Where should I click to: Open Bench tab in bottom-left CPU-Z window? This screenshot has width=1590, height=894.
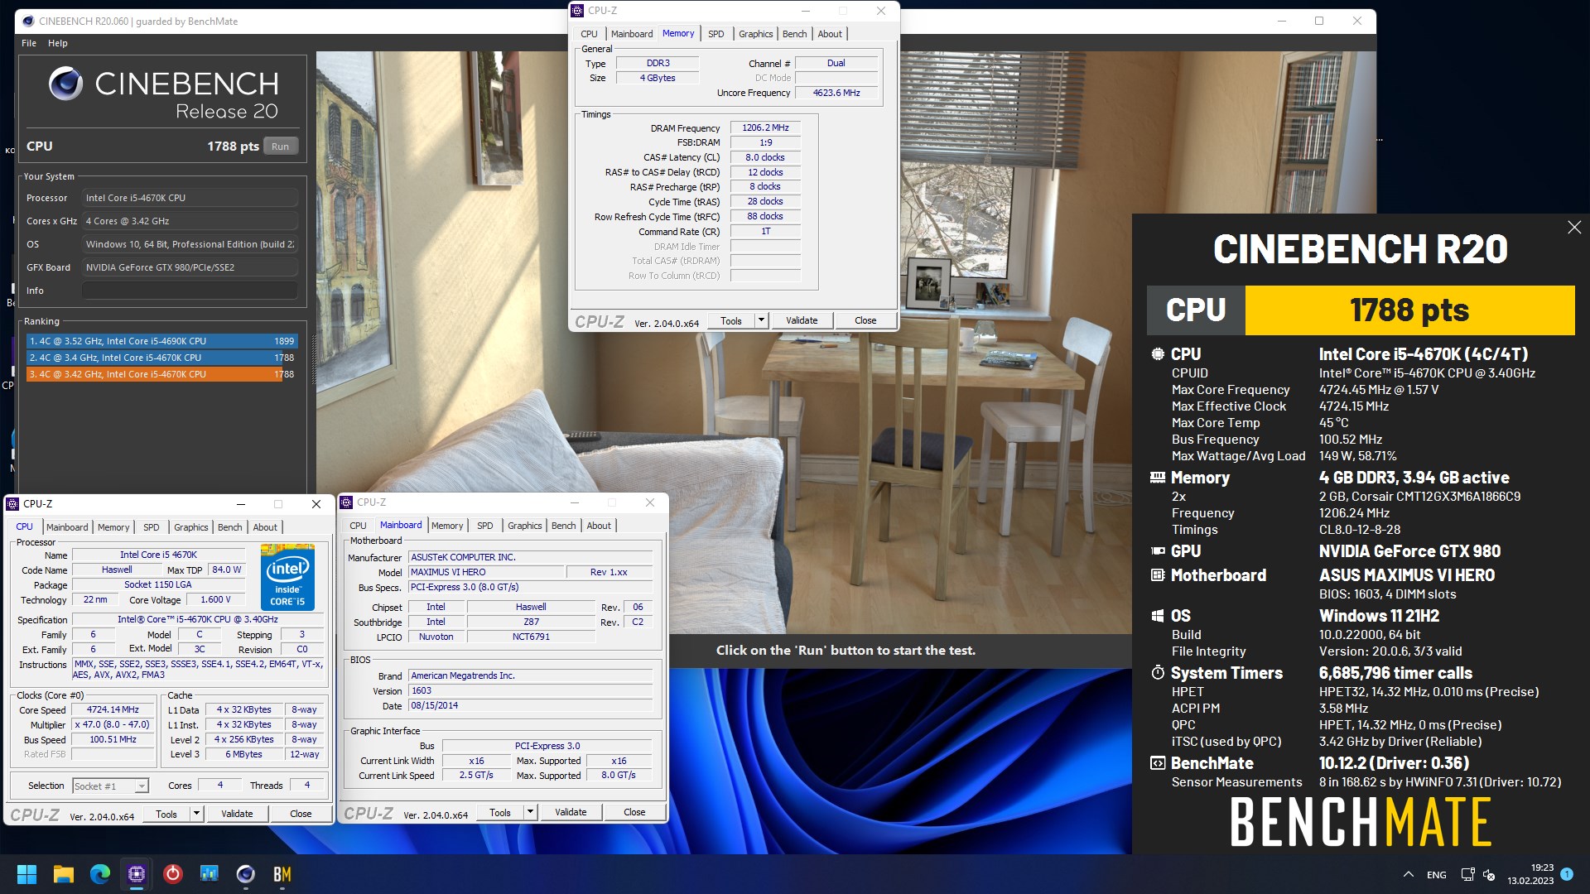(x=230, y=527)
